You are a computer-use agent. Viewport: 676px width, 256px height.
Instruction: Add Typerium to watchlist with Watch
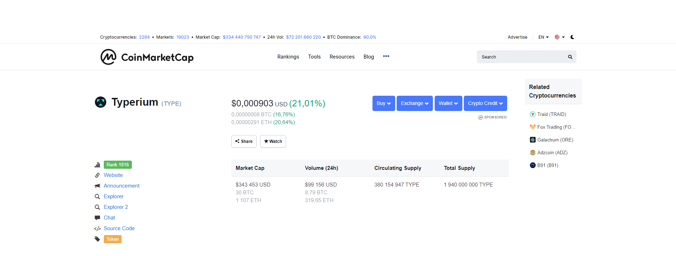tap(273, 141)
